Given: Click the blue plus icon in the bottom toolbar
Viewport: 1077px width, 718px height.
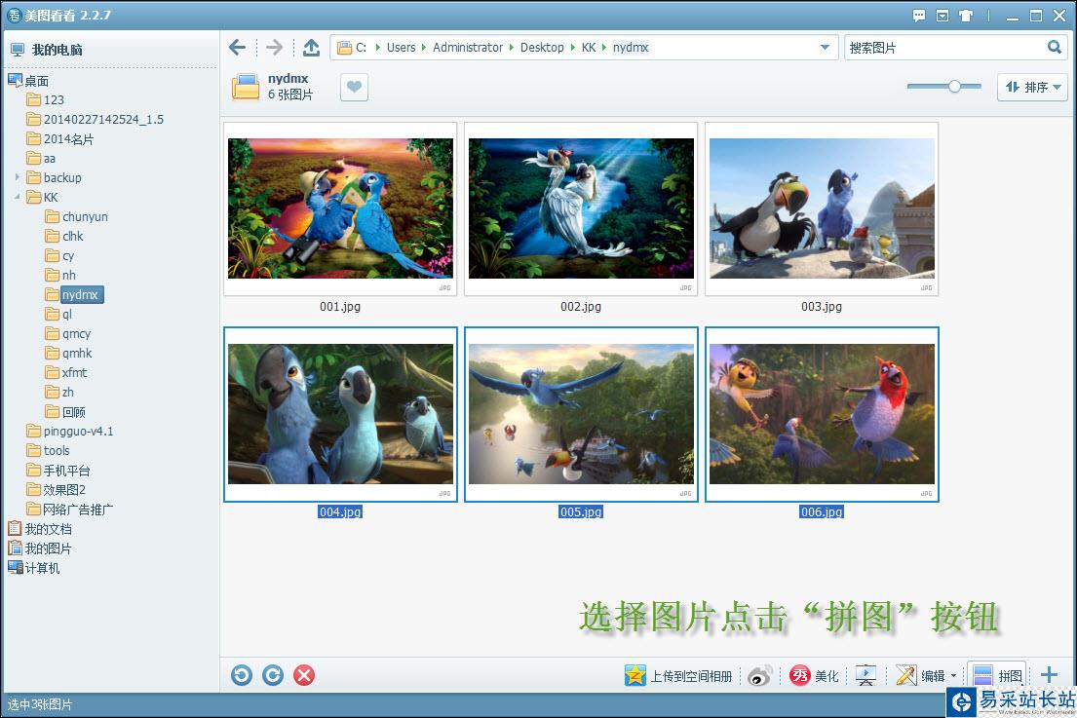Looking at the screenshot, I should 1049,675.
